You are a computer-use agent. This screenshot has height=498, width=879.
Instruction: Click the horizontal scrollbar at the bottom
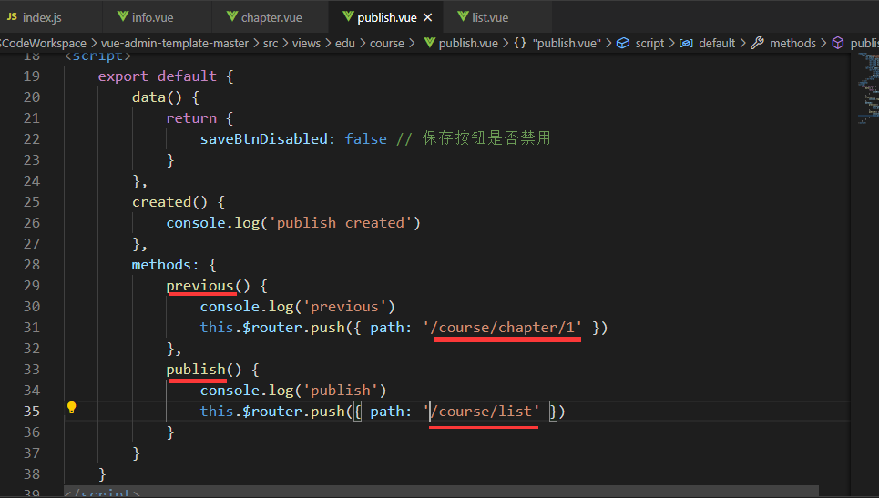coord(441,492)
